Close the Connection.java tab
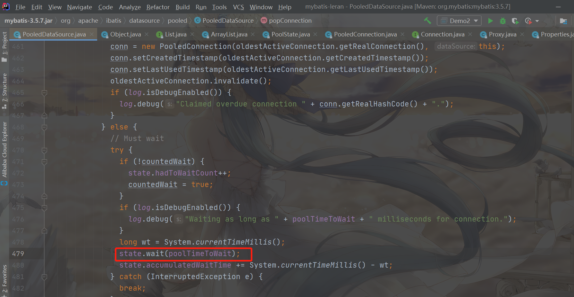 (x=470, y=34)
